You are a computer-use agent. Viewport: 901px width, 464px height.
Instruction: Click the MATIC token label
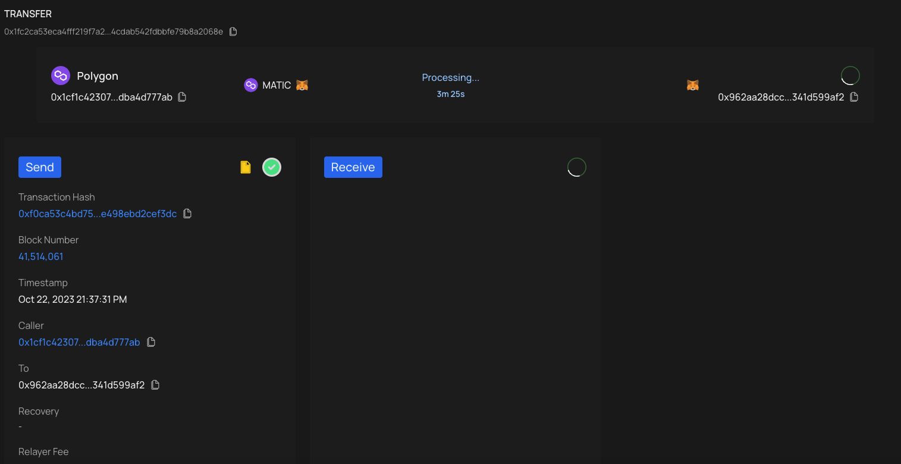(x=277, y=85)
